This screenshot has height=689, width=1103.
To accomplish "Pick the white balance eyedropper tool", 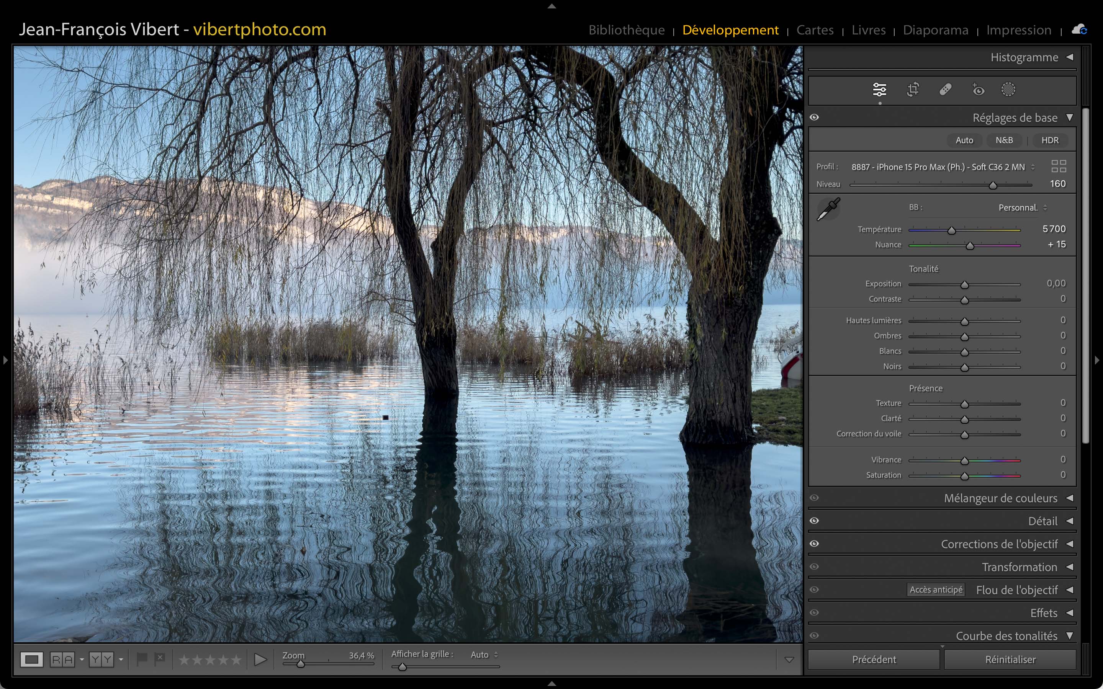I will pyautogui.click(x=828, y=210).
